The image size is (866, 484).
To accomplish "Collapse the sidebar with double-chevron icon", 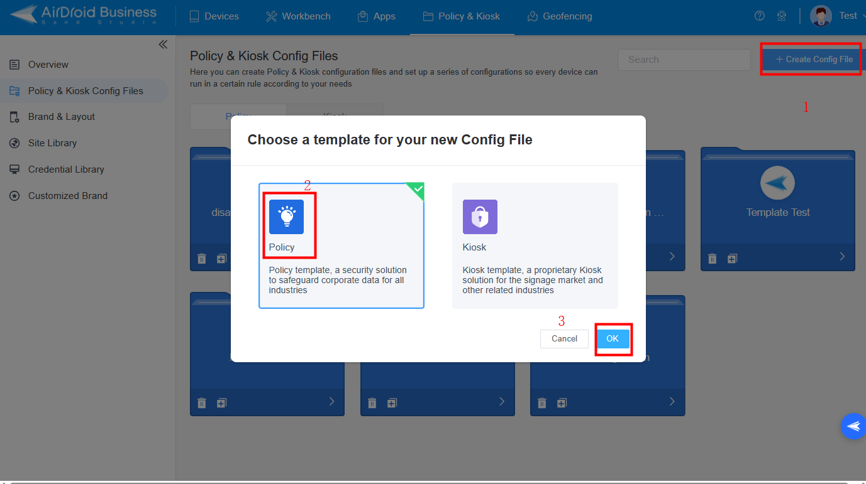I will coord(163,45).
